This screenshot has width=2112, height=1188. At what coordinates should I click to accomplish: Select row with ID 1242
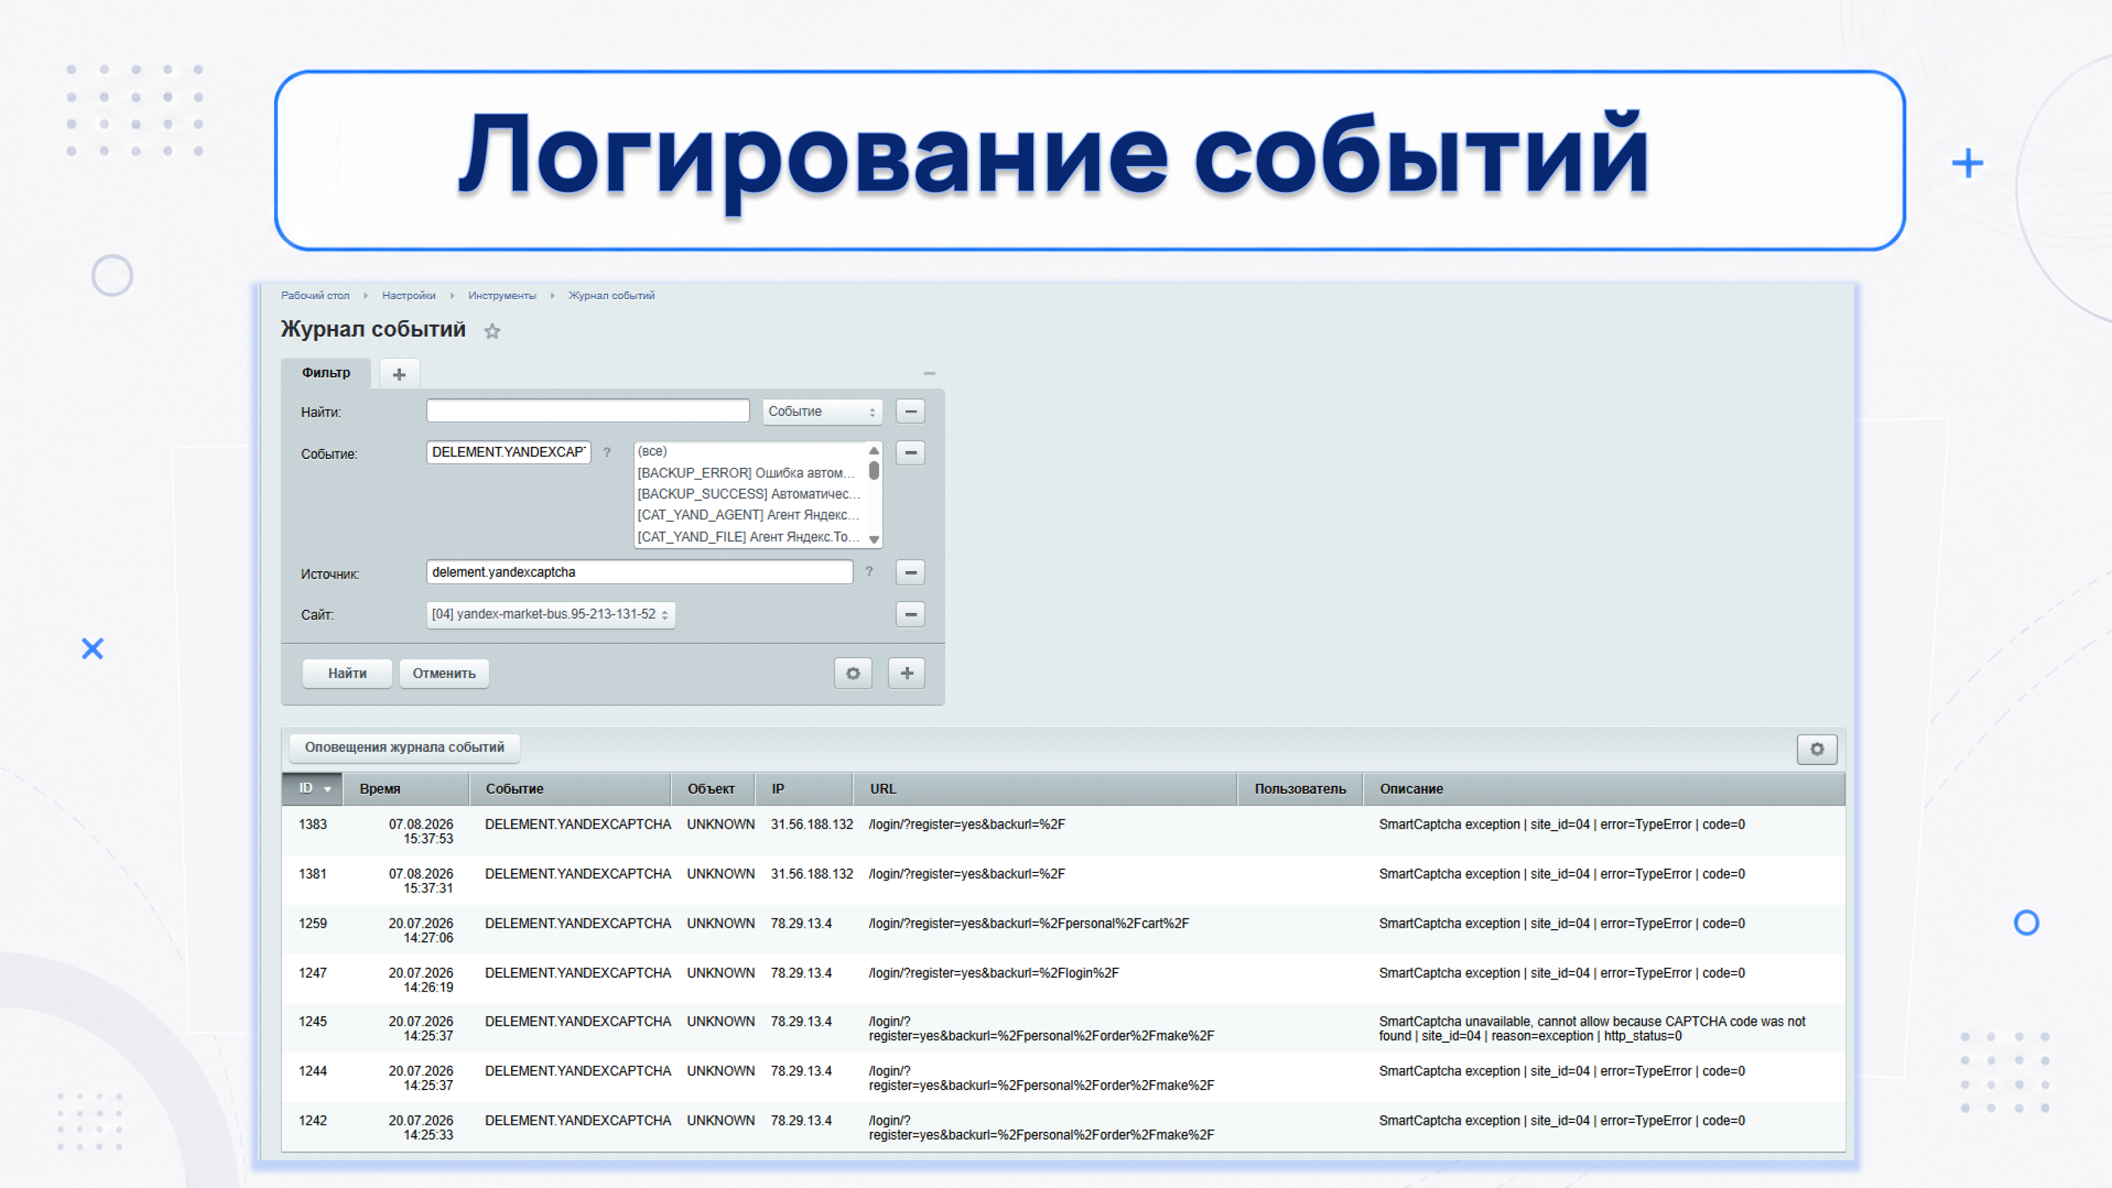coord(1062,1127)
